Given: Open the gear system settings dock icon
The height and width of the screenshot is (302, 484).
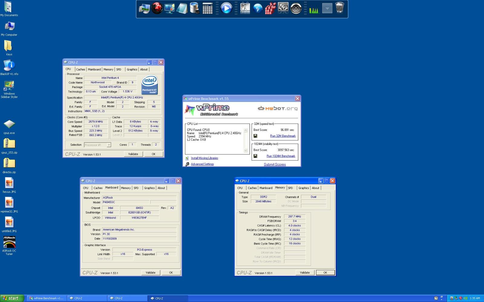Looking at the screenshot, I should [x=283, y=8].
